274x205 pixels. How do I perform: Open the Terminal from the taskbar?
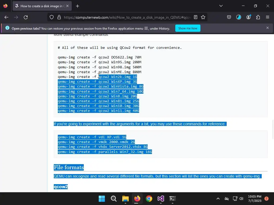coord(173,199)
